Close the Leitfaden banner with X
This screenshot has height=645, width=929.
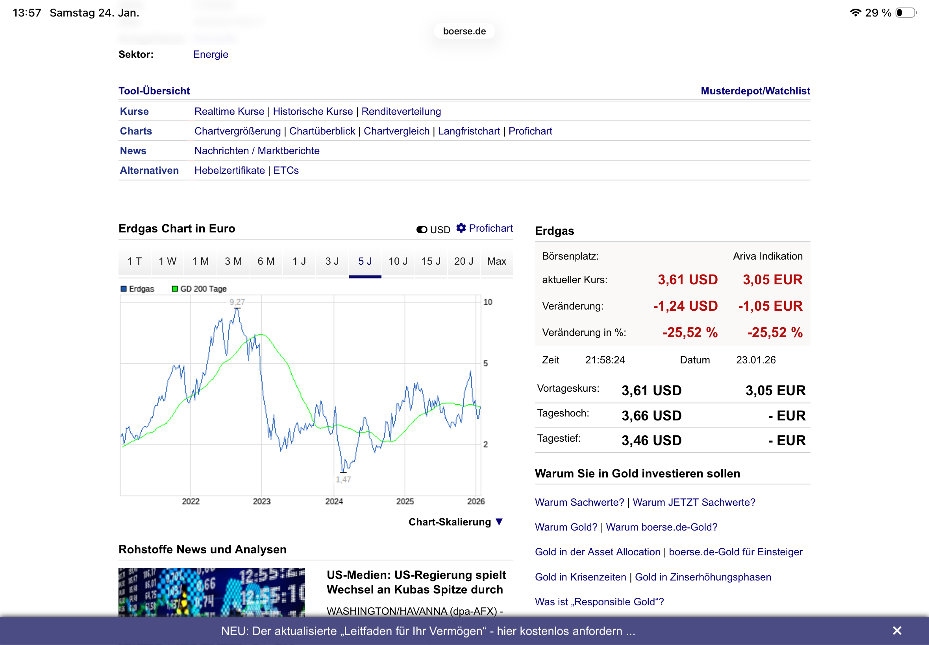tap(897, 630)
